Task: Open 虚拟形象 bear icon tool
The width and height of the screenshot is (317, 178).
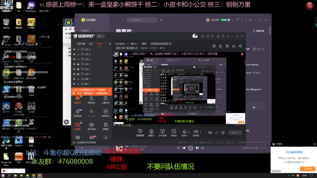Action: click(x=92, y=126)
